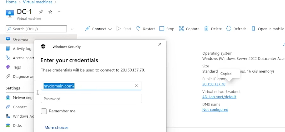
Task: Click the Password field
Action: coord(91,99)
